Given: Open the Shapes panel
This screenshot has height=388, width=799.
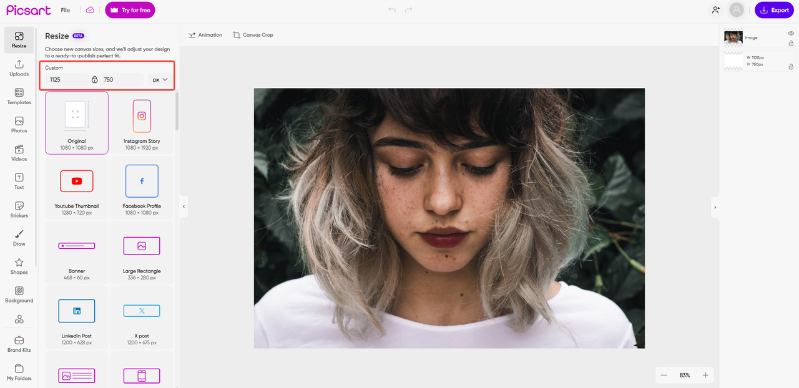Looking at the screenshot, I should (x=19, y=266).
